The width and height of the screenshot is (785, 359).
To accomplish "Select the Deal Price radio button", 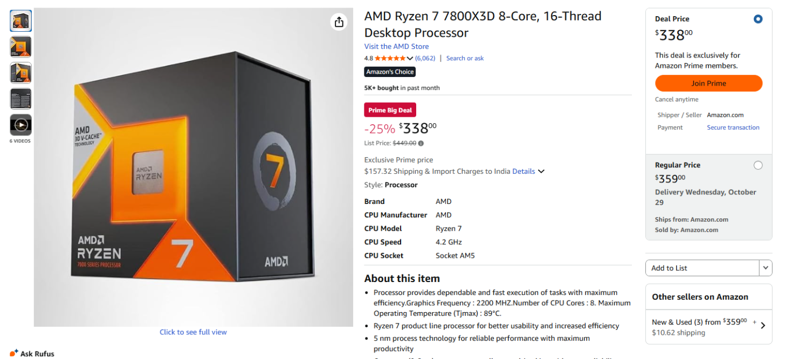I will coord(758,19).
